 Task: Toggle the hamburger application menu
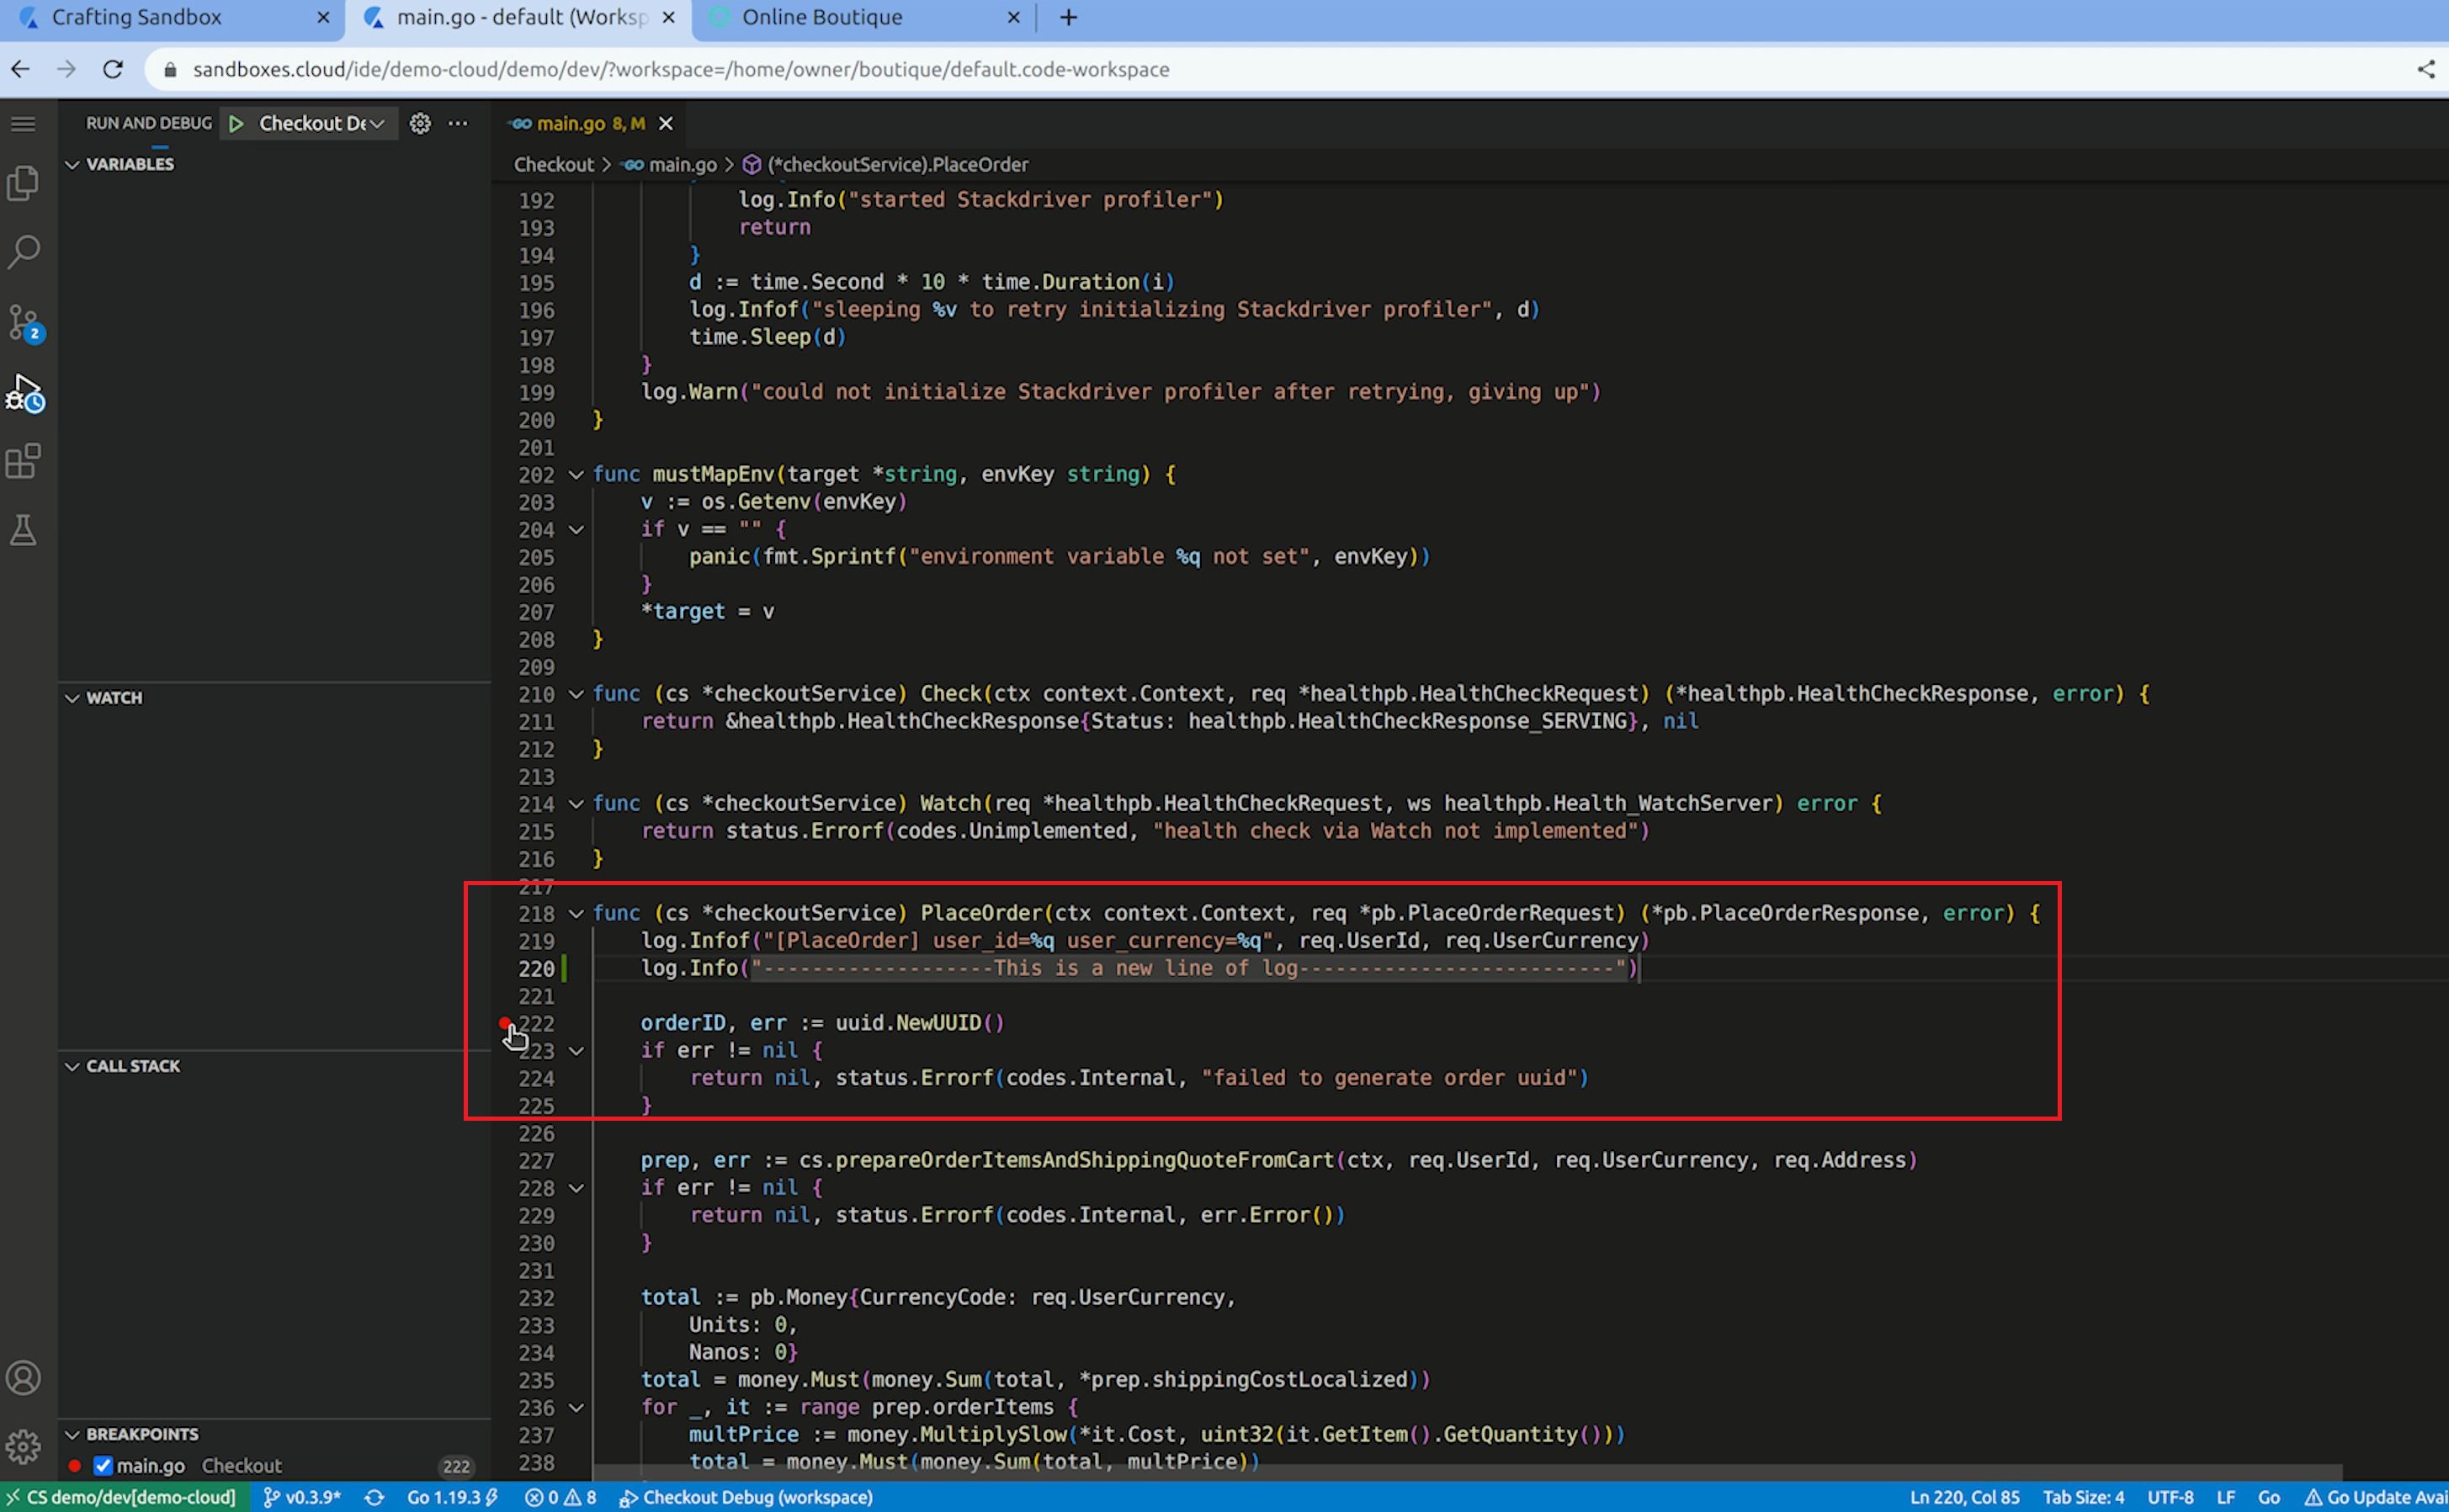coord(23,123)
